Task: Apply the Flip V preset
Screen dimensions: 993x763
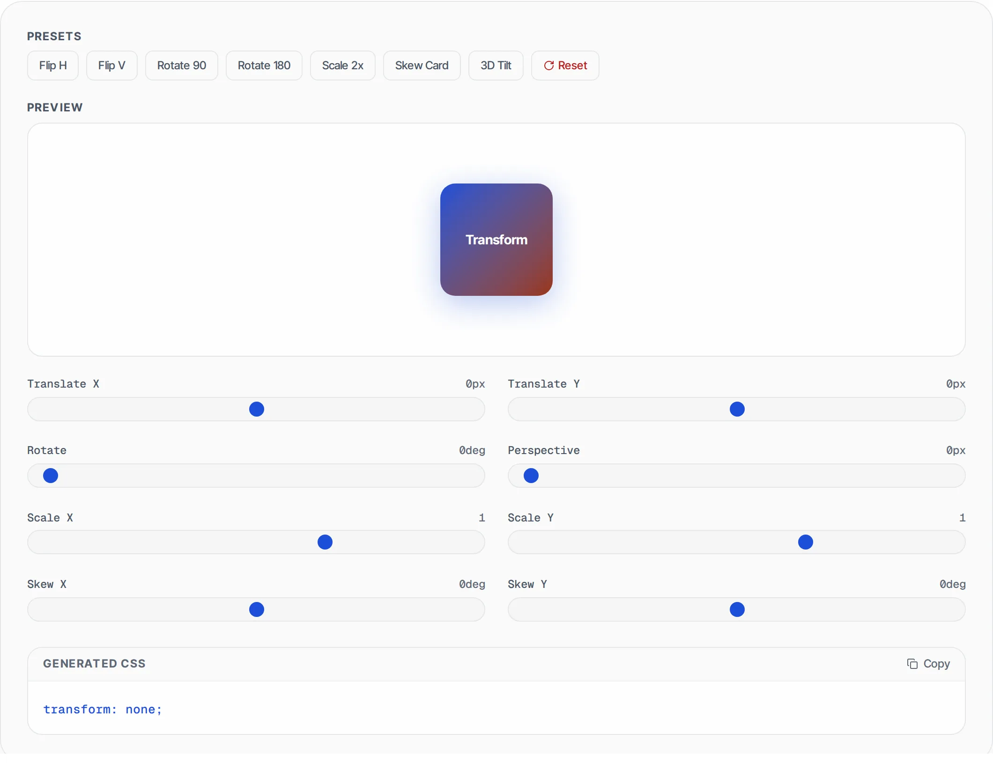Action: 112,66
